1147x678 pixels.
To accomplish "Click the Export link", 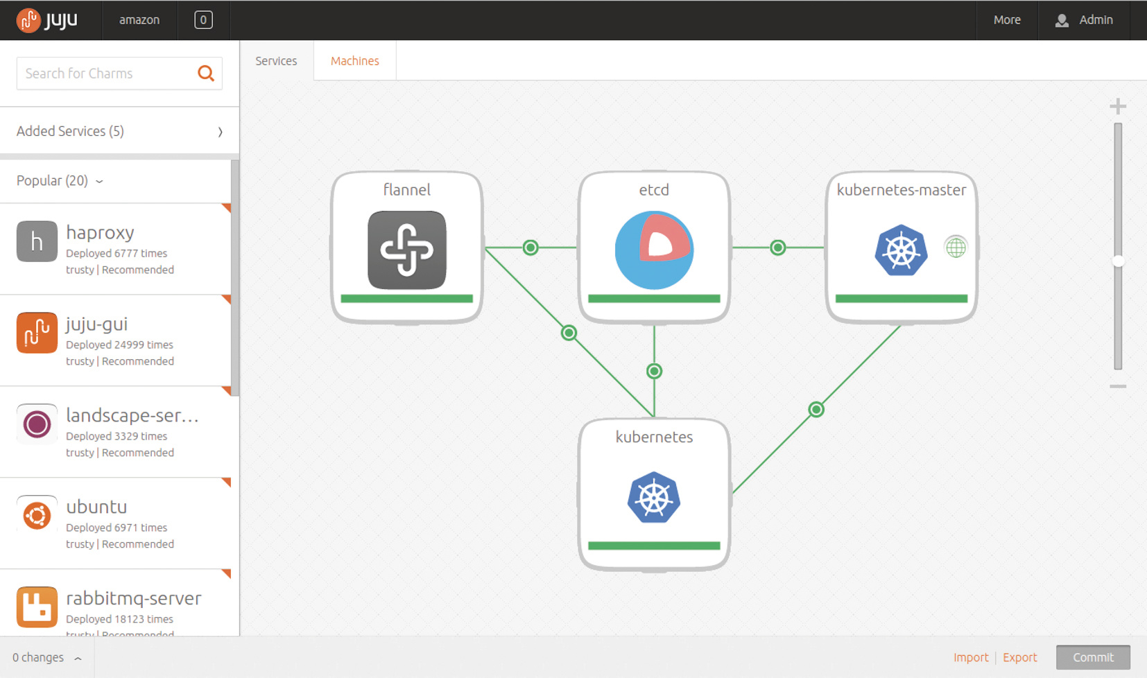I will (x=1019, y=657).
